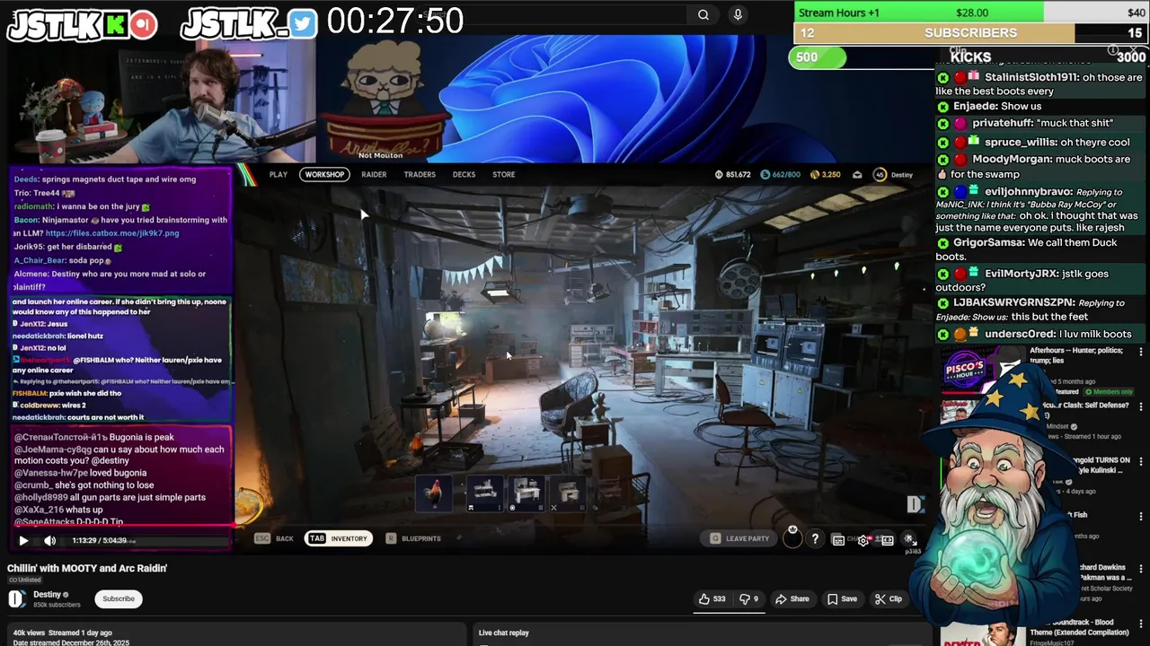1150x646 pixels.
Task: Open Destiny channel avatar
Action: (x=17, y=599)
